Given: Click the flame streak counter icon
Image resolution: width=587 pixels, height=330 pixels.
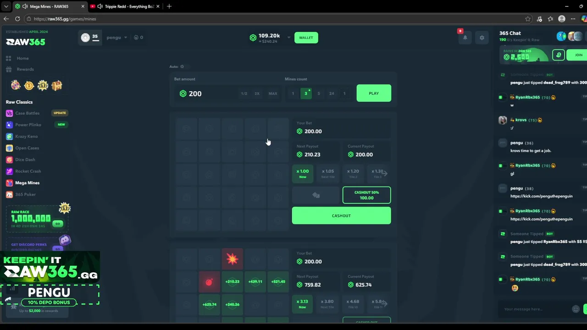Looking at the screenshot, I should pos(136,38).
